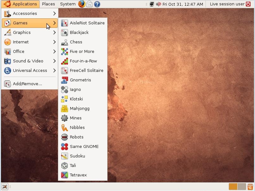Image resolution: width=255 pixels, height=191 pixels.
Task: Select the Accessories label in the menu
Action: [25, 14]
